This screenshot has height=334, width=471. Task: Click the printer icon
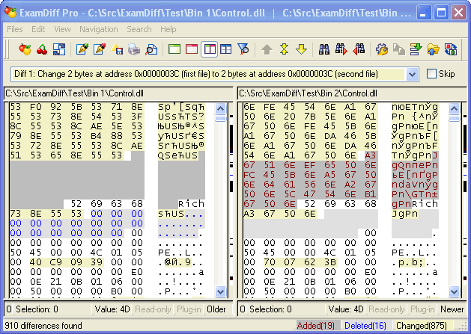134,49
